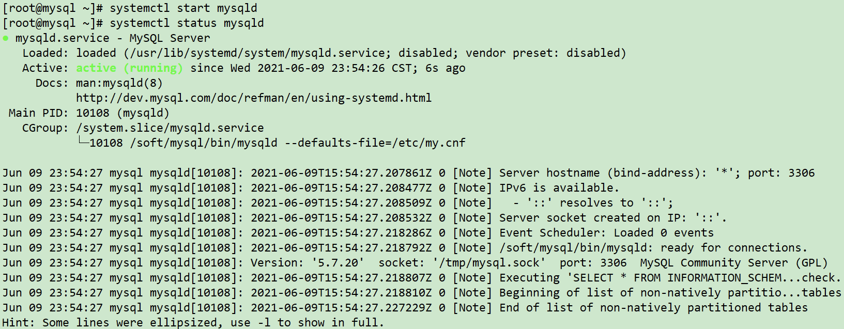Click the green status dot before mysqld.service
Image resolution: width=844 pixels, height=329 pixels.
pos(5,38)
